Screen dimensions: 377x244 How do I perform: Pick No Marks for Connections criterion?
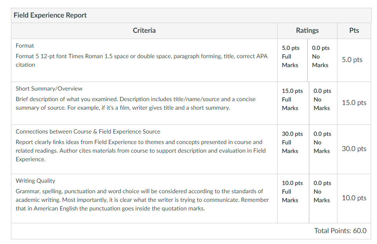(x=323, y=149)
